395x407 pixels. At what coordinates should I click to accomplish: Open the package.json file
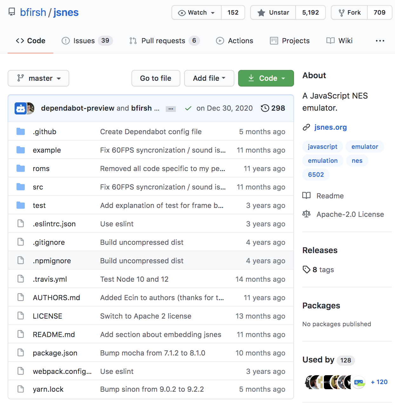coord(55,353)
